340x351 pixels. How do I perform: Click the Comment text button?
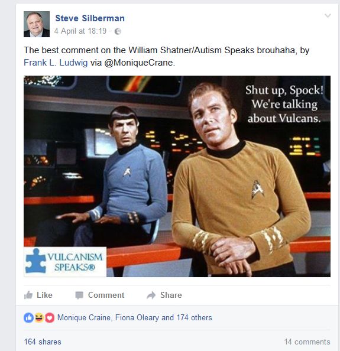click(106, 295)
